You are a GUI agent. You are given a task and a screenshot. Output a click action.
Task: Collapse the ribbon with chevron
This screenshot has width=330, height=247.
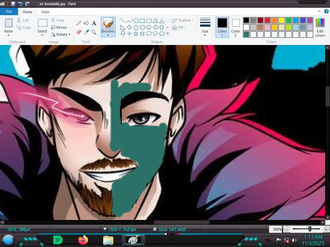pyautogui.click(x=319, y=11)
